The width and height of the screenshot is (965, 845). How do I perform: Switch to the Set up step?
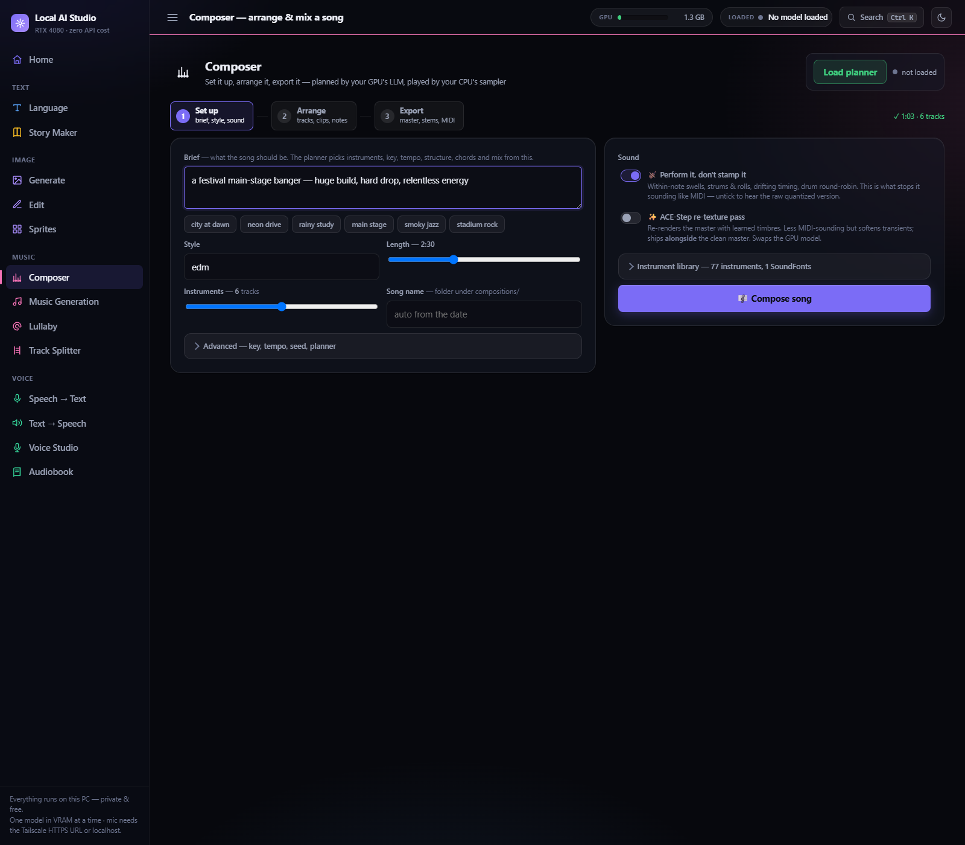click(x=212, y=116)
